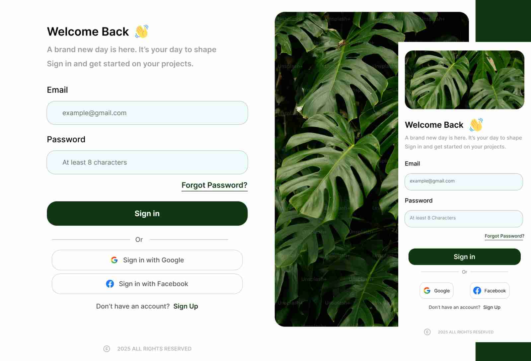Click the copyright icon in mobile footer
Screen dimensions: 531x361
point(427,332)
